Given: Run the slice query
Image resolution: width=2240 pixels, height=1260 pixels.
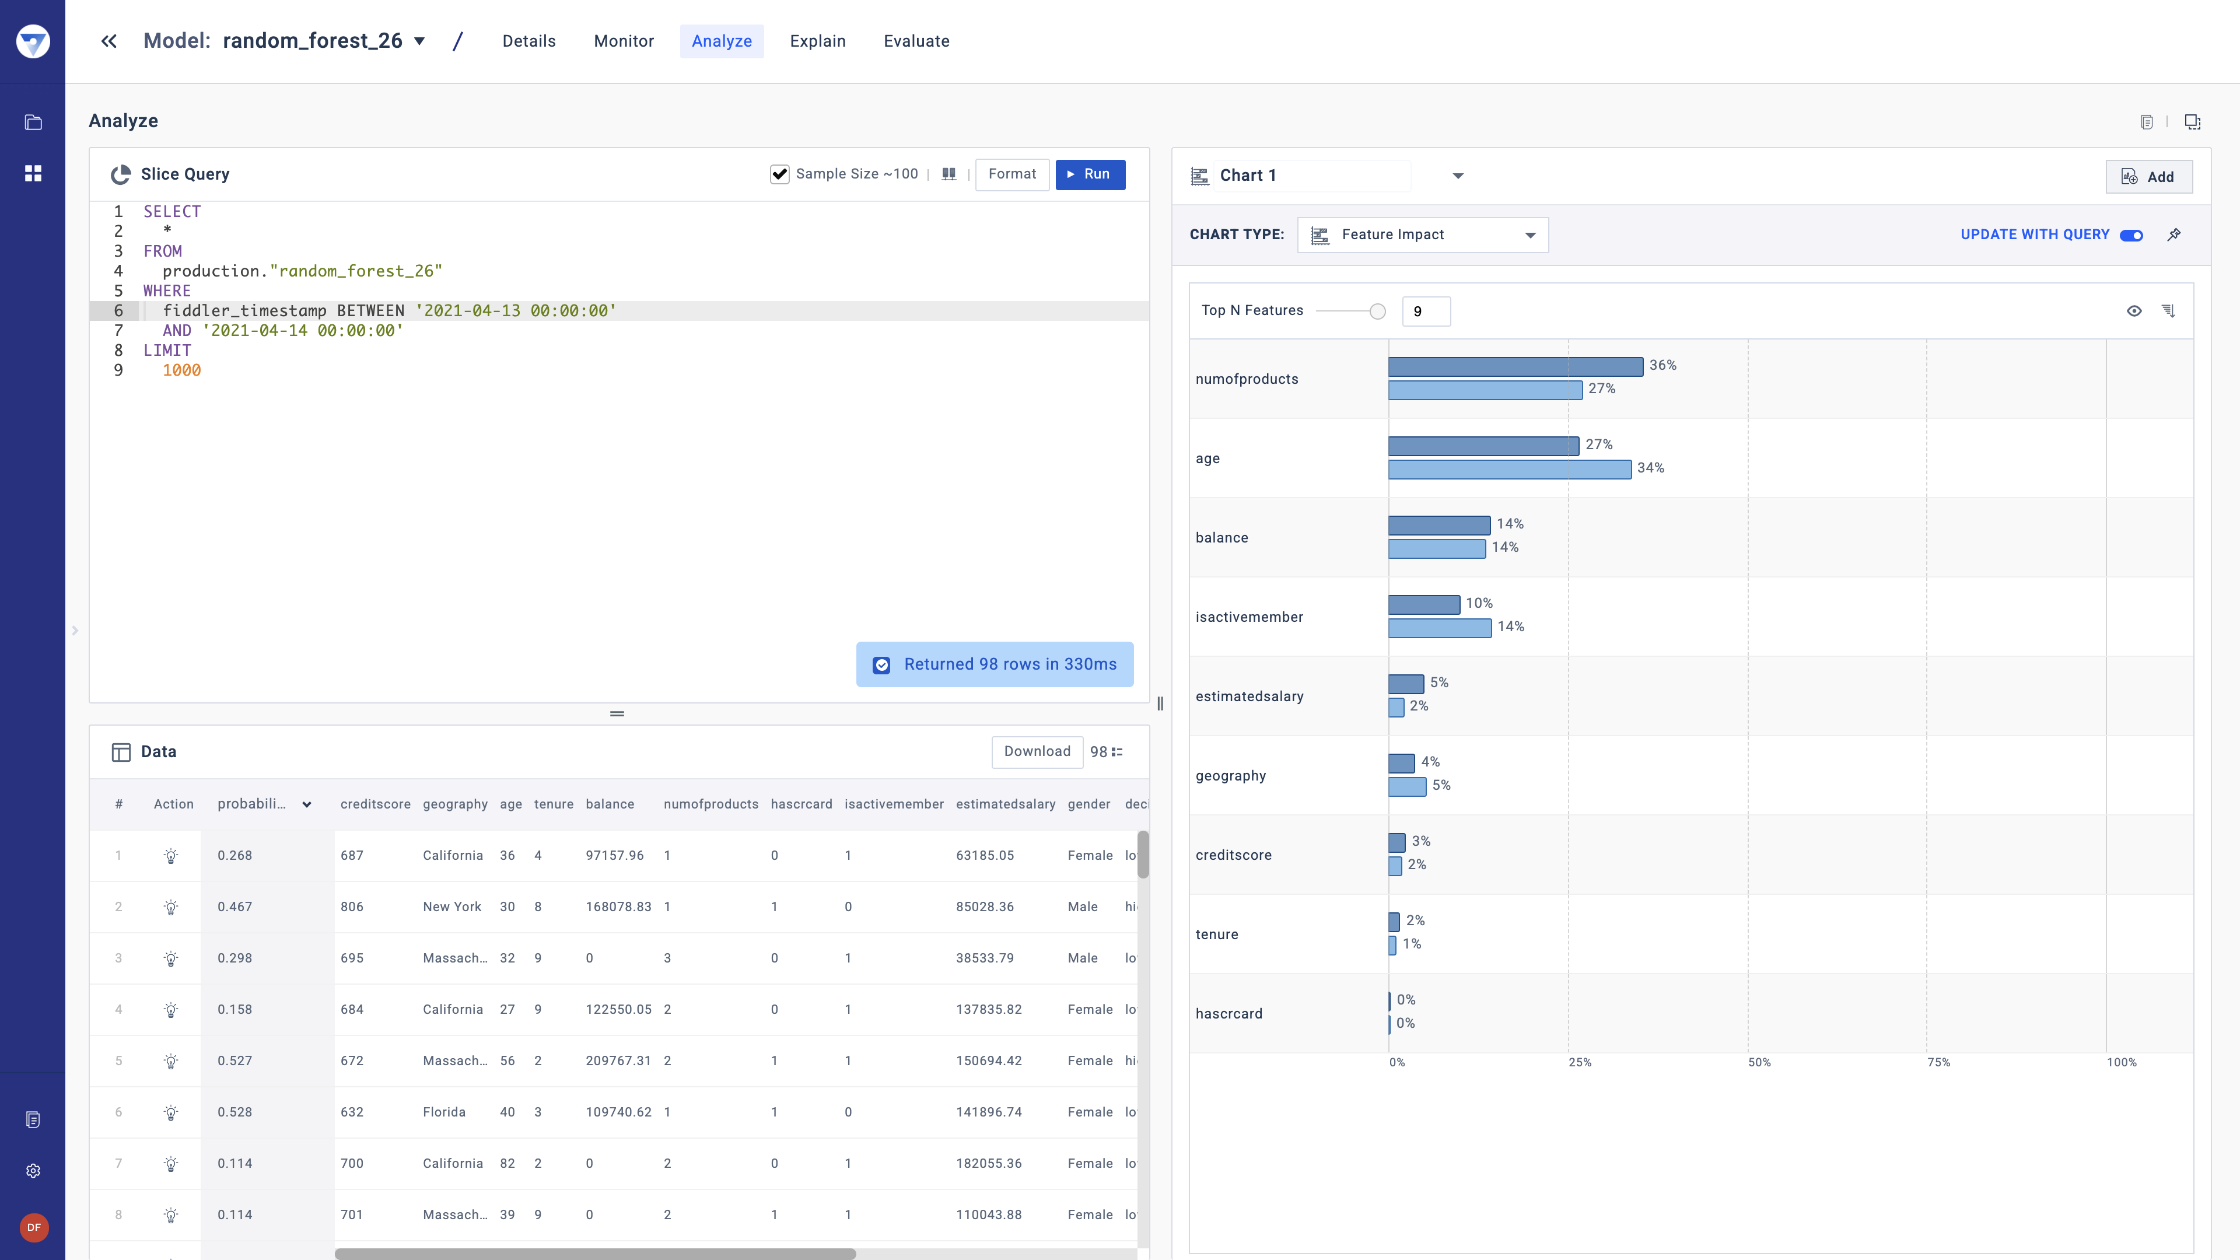Looking at the screenshot, I should (1090, 174).
